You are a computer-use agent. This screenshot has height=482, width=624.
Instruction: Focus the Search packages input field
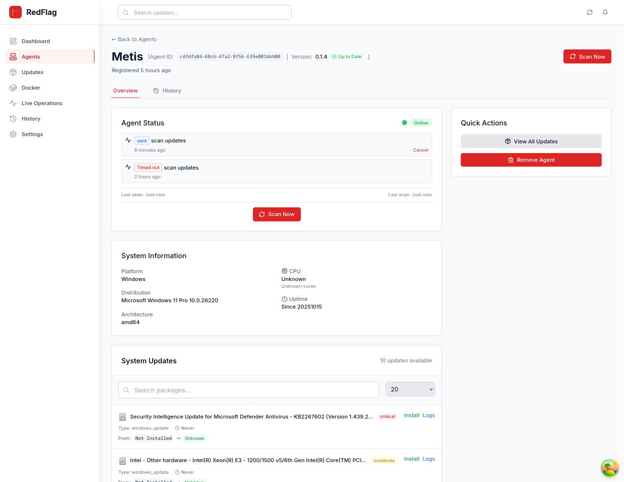tap(249, 390)
